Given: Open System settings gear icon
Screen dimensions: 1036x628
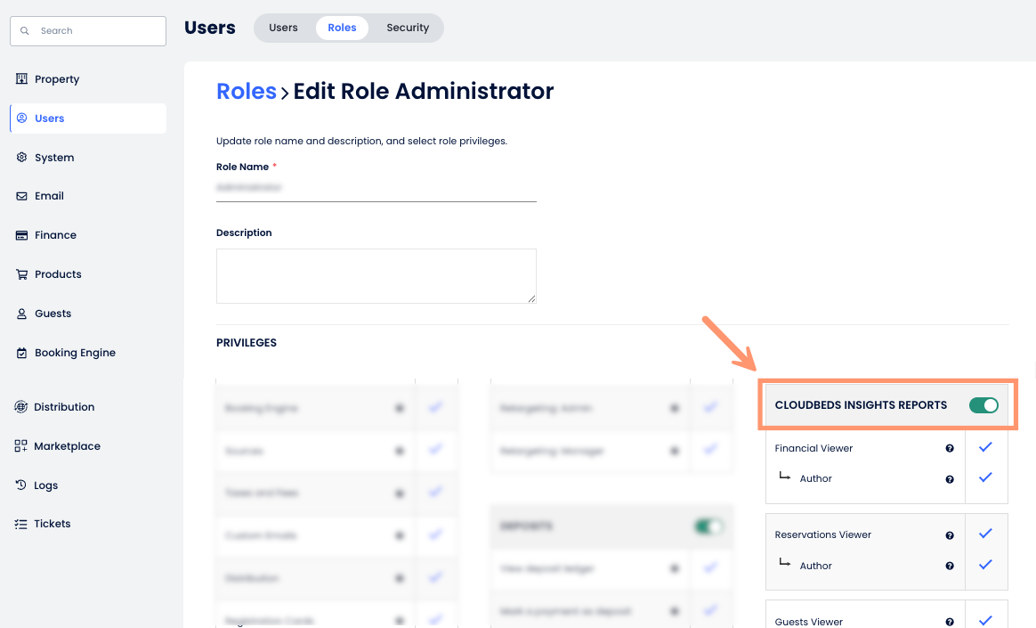Looking at the screenshot, I should pyautogui.click(x=22, y=158).
